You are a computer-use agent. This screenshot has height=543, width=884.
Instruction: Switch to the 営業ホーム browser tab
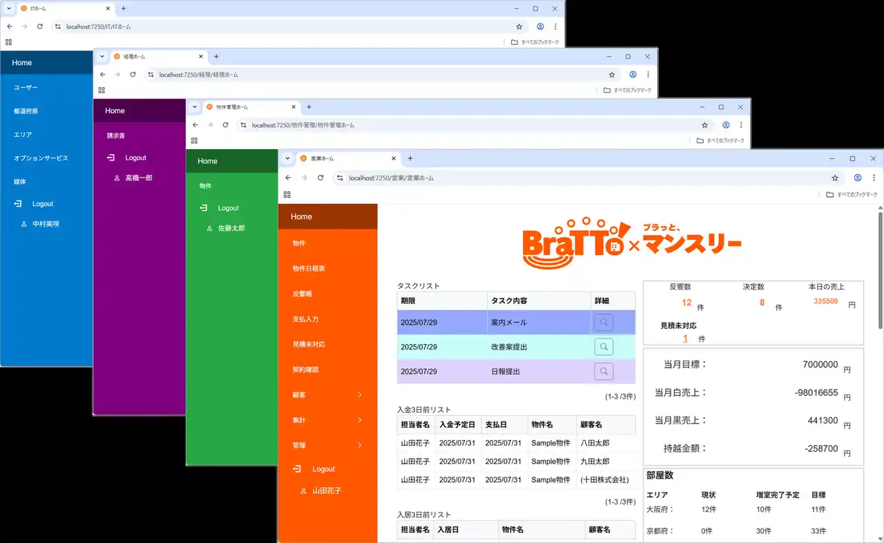[x=345, y=159]
